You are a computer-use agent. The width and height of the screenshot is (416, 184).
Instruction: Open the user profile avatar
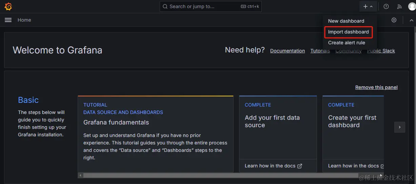[x=412, y=6]
